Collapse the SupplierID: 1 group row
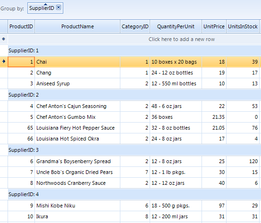The image size is (261, 223). [135, 50]
